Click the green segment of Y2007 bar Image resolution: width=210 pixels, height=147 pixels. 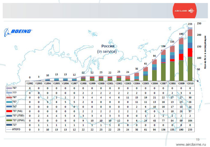163,72
